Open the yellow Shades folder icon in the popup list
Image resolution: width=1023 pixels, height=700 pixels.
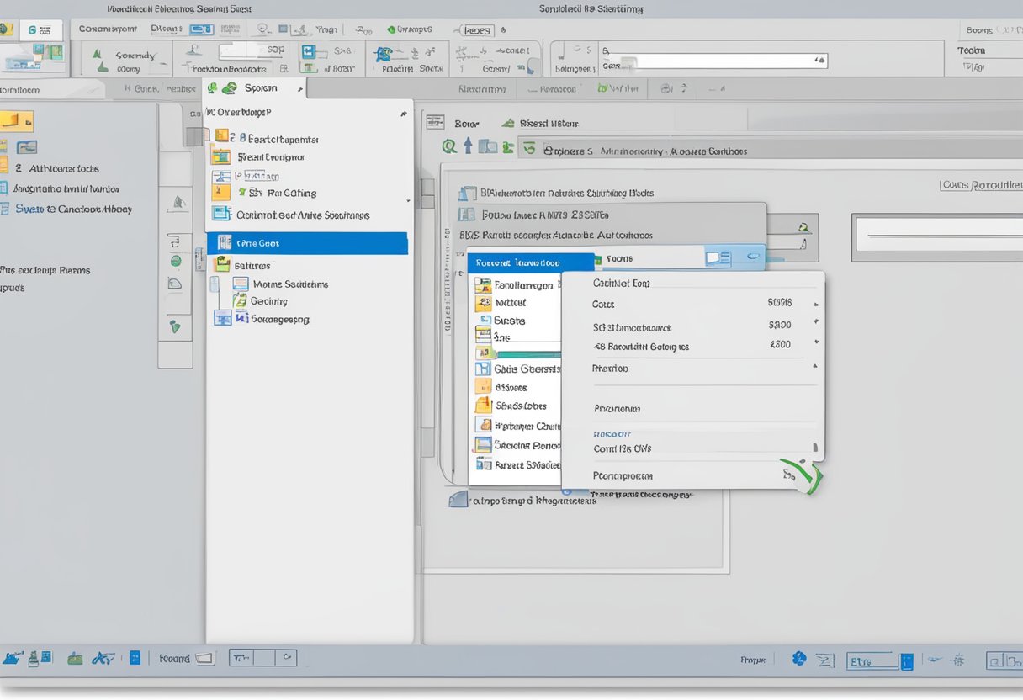click(x=484, y=406)
